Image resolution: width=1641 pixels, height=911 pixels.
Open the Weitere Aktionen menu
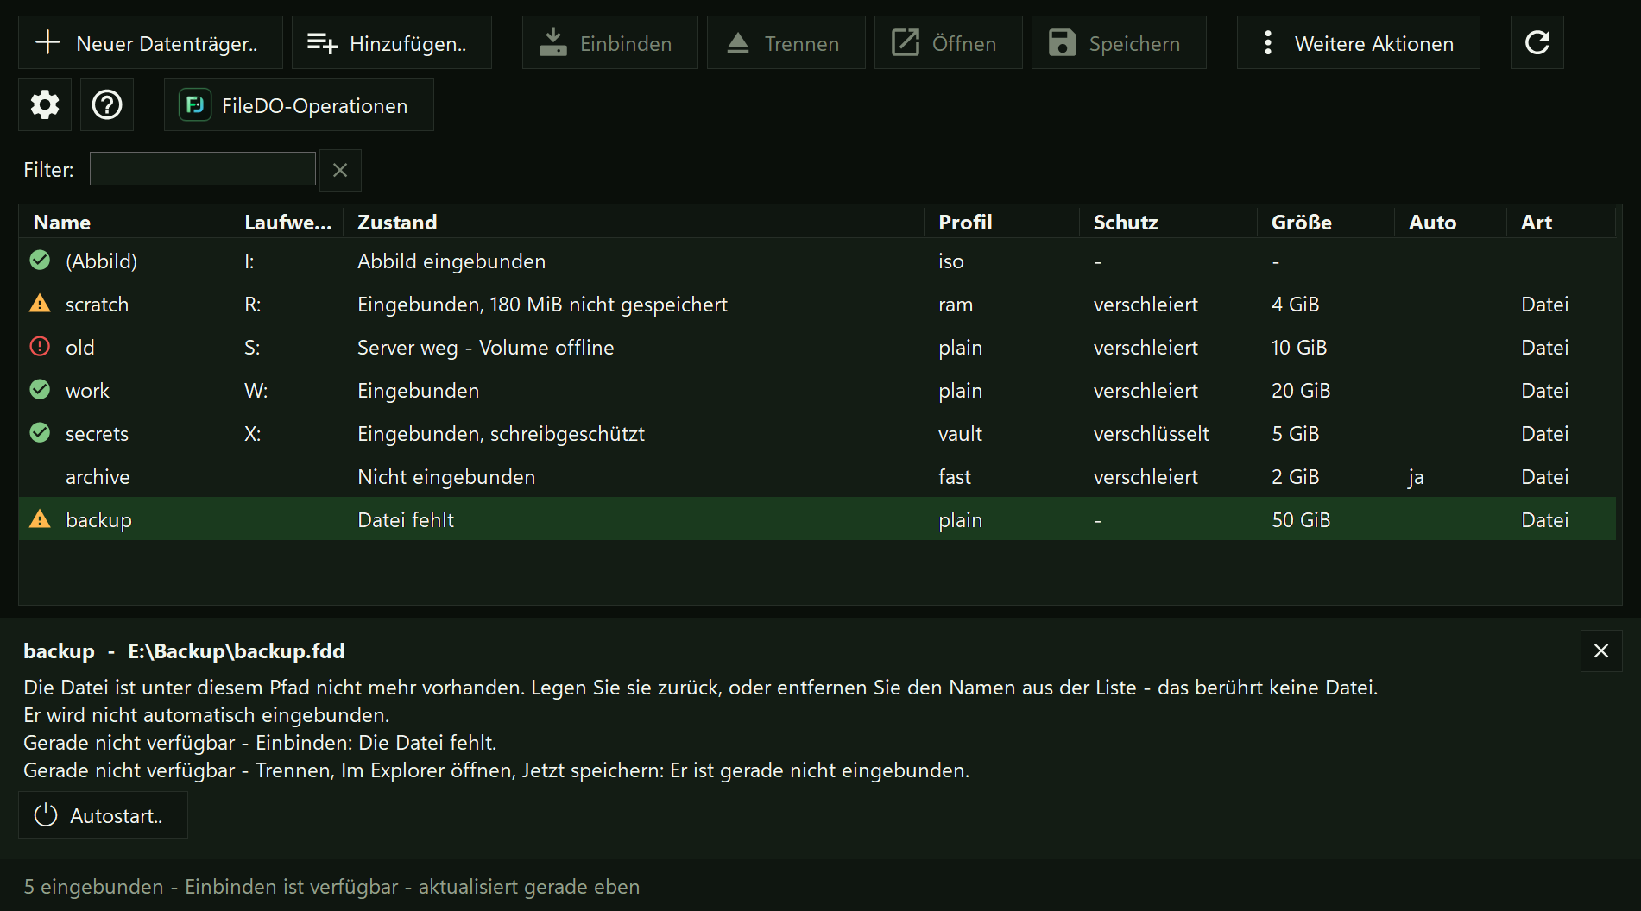coord(1358,42)
